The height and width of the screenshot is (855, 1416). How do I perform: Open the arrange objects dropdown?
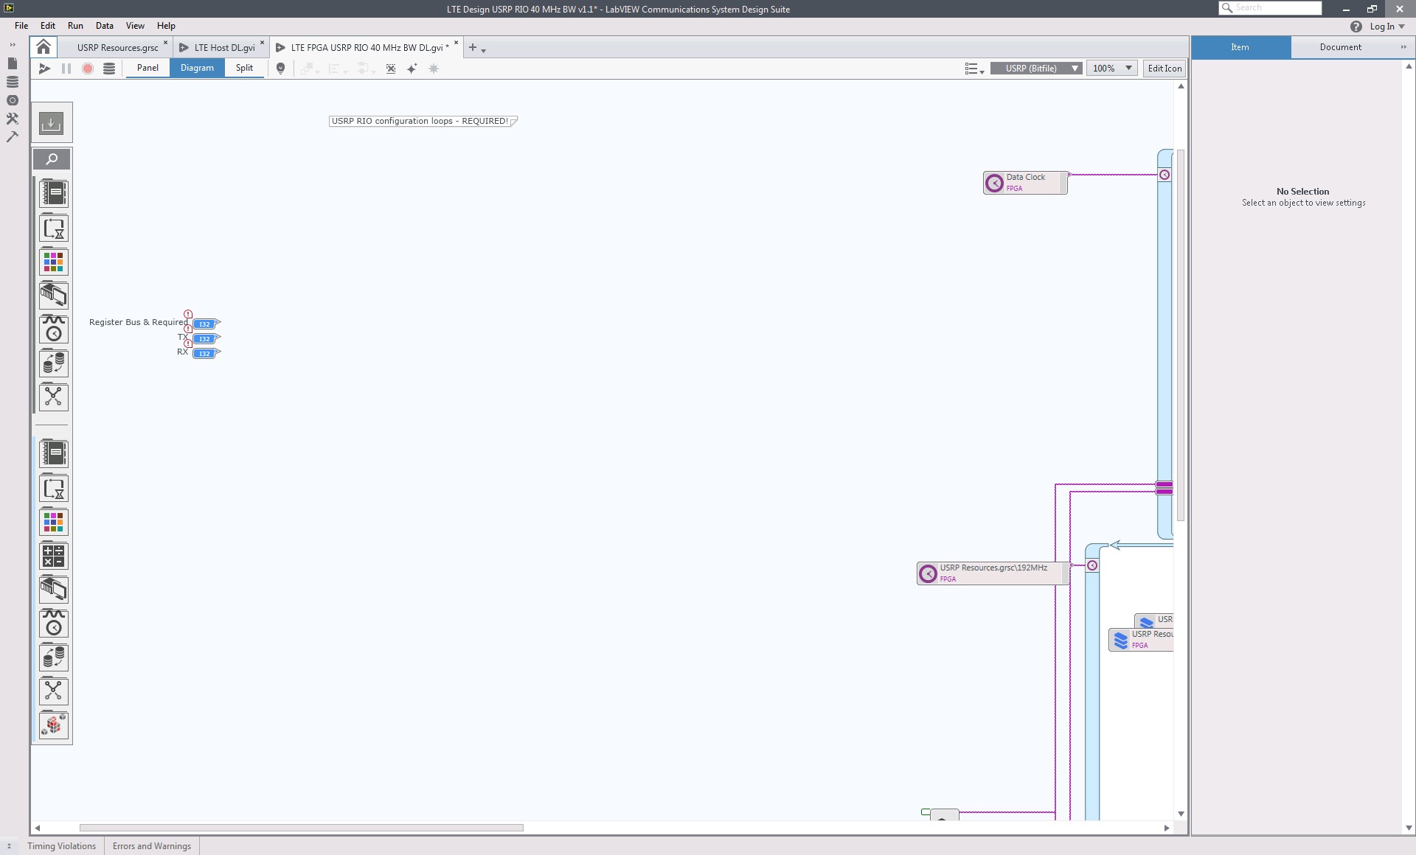[310, 69]
